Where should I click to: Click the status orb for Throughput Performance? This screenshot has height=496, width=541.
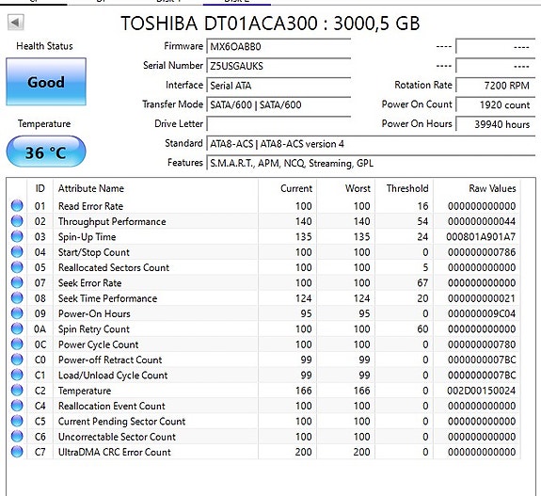(17, 221)
